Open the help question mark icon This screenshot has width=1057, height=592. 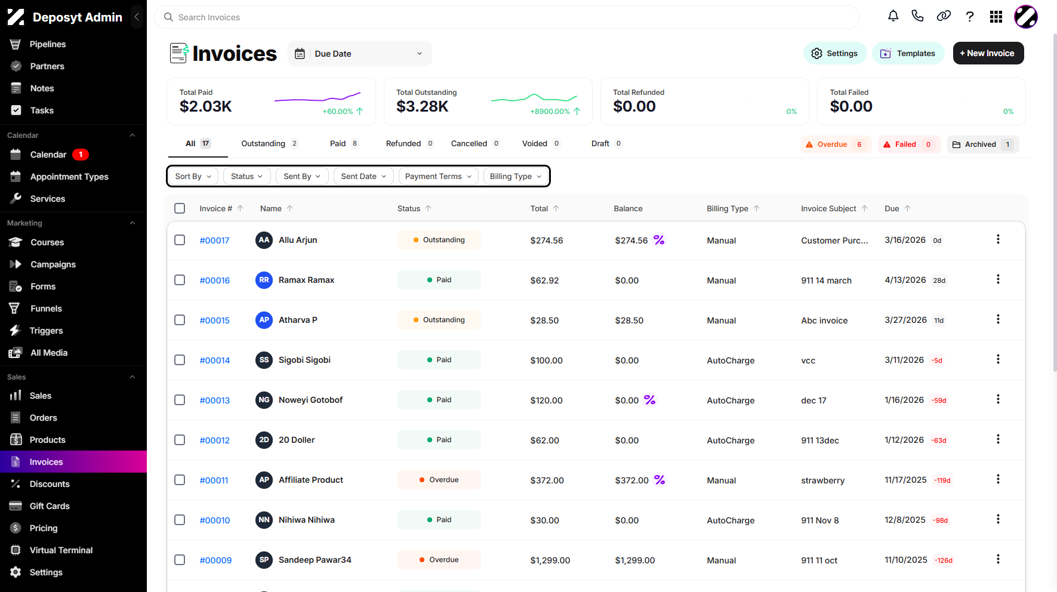pos(970,17)
